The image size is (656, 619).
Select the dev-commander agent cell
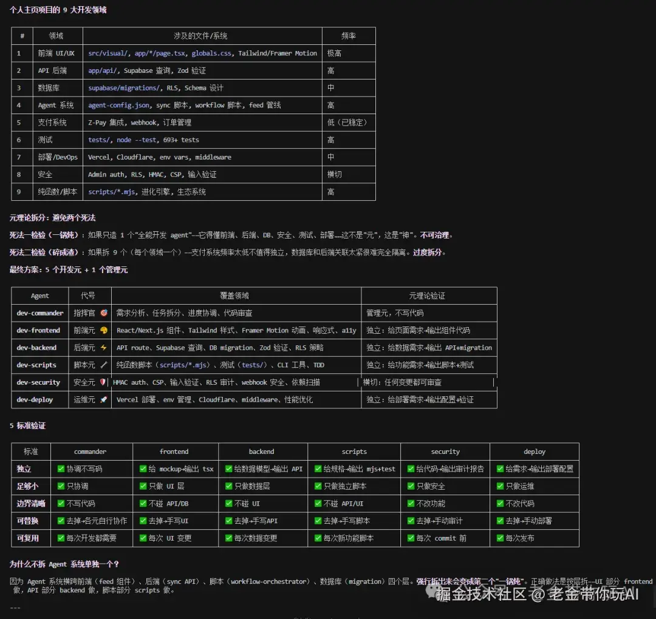pos(40,313)
